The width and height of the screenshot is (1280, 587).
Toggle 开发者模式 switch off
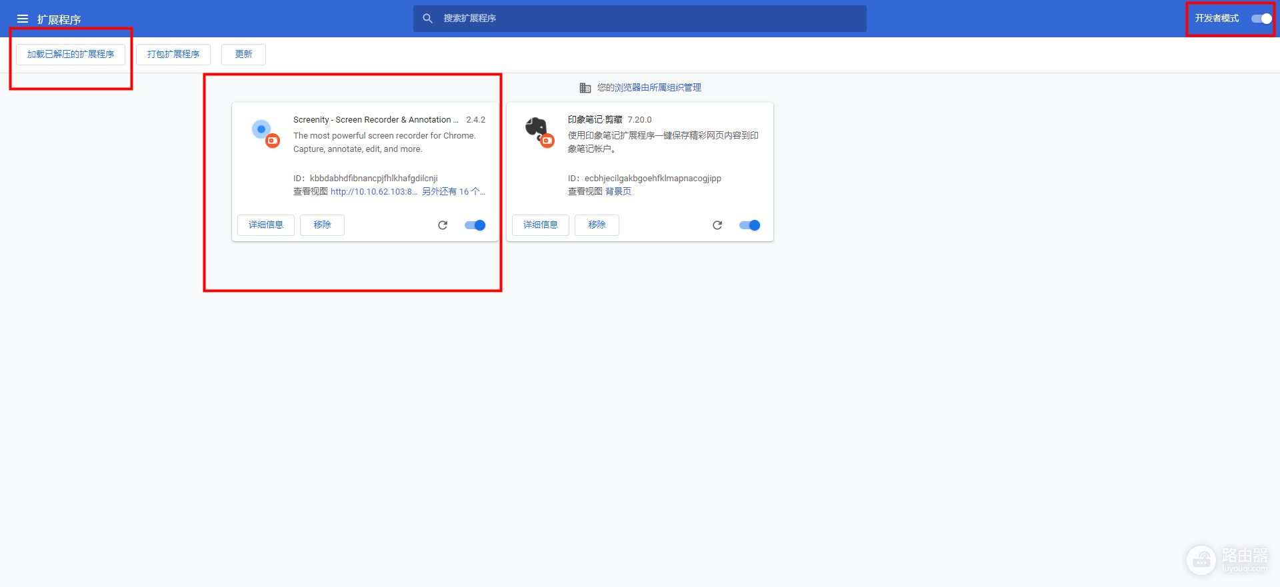pyautogui.click(x=1261, y=19)
